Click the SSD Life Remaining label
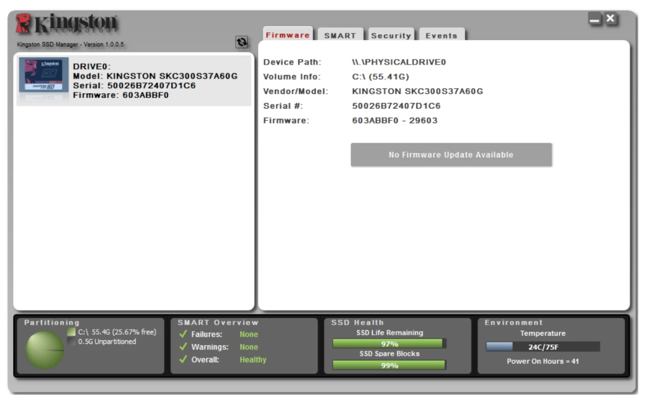This screenshot has height=403, width=646. click(x=390, y=333)
